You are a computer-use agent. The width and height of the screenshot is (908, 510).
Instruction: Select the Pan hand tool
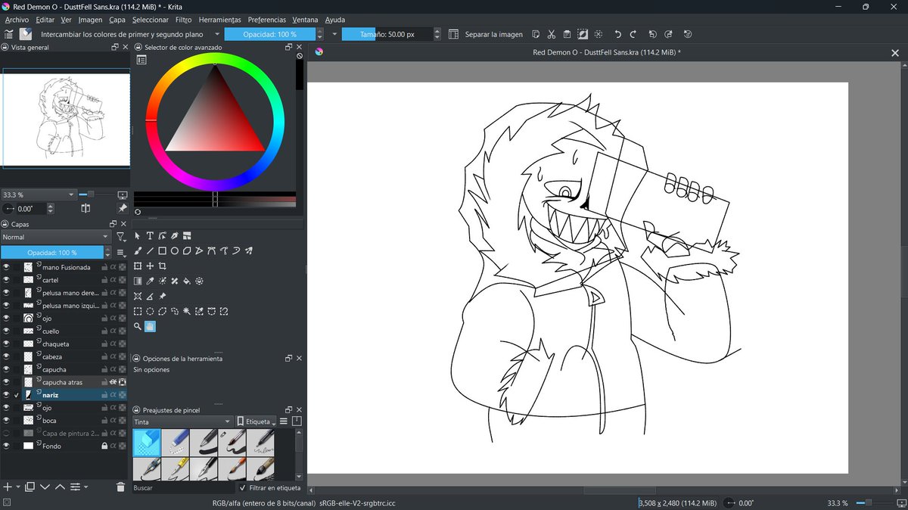(x=150, y=326)
